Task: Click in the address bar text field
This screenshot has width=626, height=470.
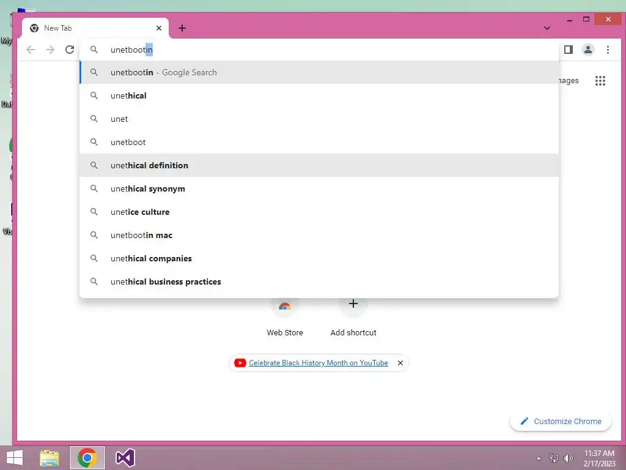Action: click(x=319, y=50)
